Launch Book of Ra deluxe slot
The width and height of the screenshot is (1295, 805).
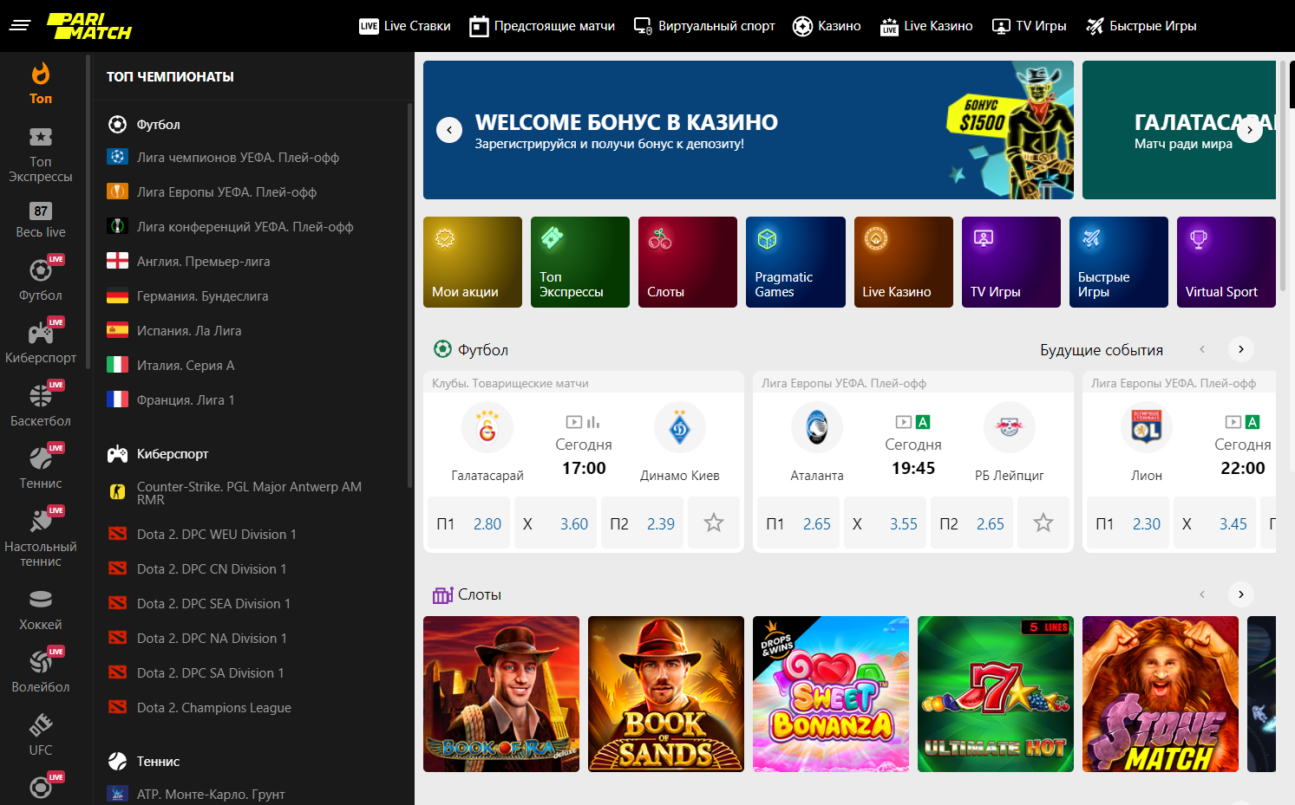pos(501,694)
